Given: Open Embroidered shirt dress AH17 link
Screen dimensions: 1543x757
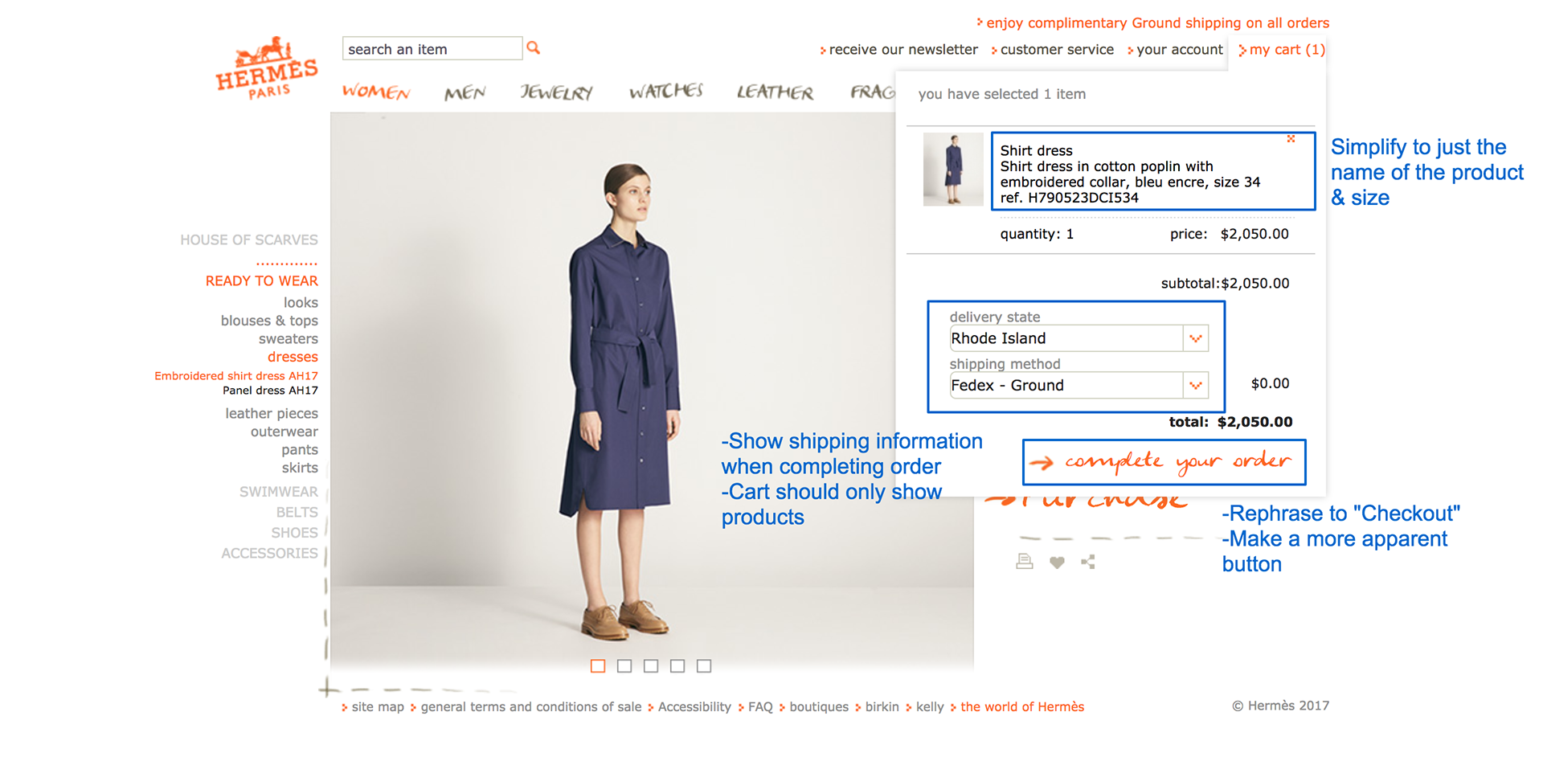Looking at the screenshot, I should (x=236, y=375).
